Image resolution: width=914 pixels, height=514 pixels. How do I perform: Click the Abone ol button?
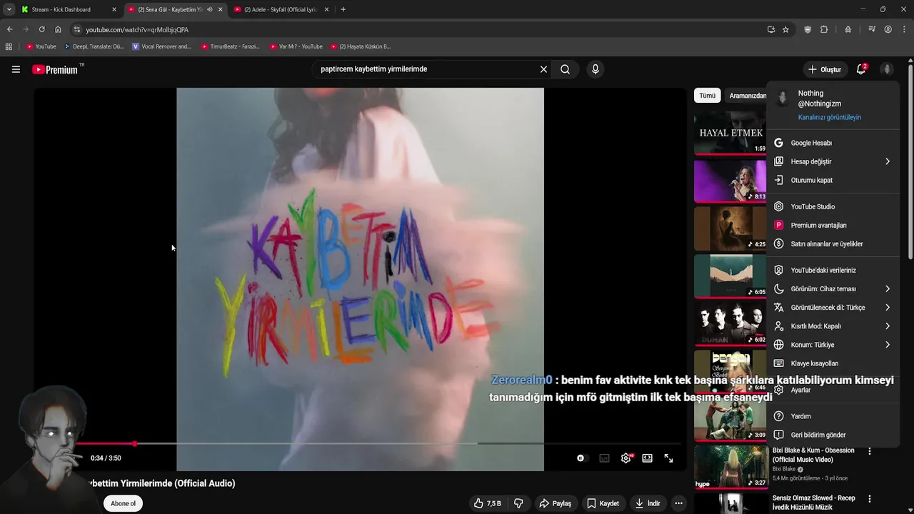click(x=123, y=503)
